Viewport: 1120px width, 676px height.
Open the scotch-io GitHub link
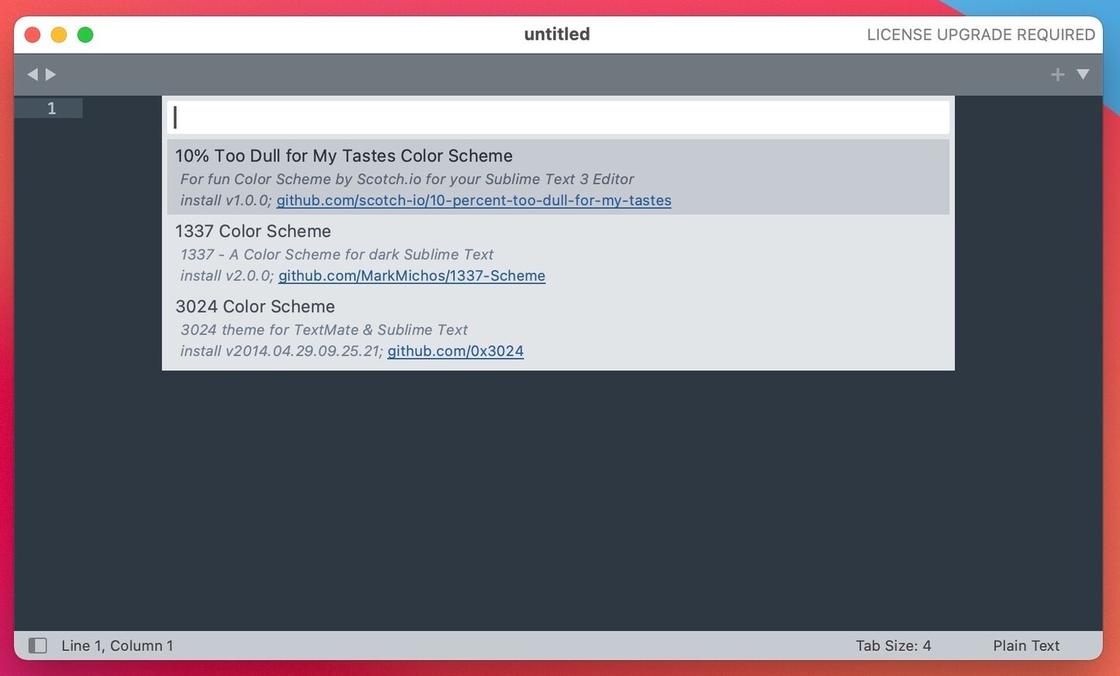[x=474, y=201]
